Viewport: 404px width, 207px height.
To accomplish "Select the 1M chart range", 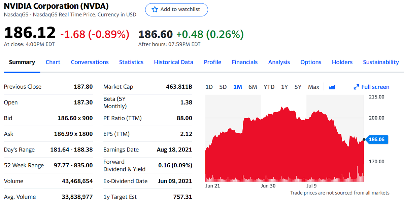I will [237, 87].
